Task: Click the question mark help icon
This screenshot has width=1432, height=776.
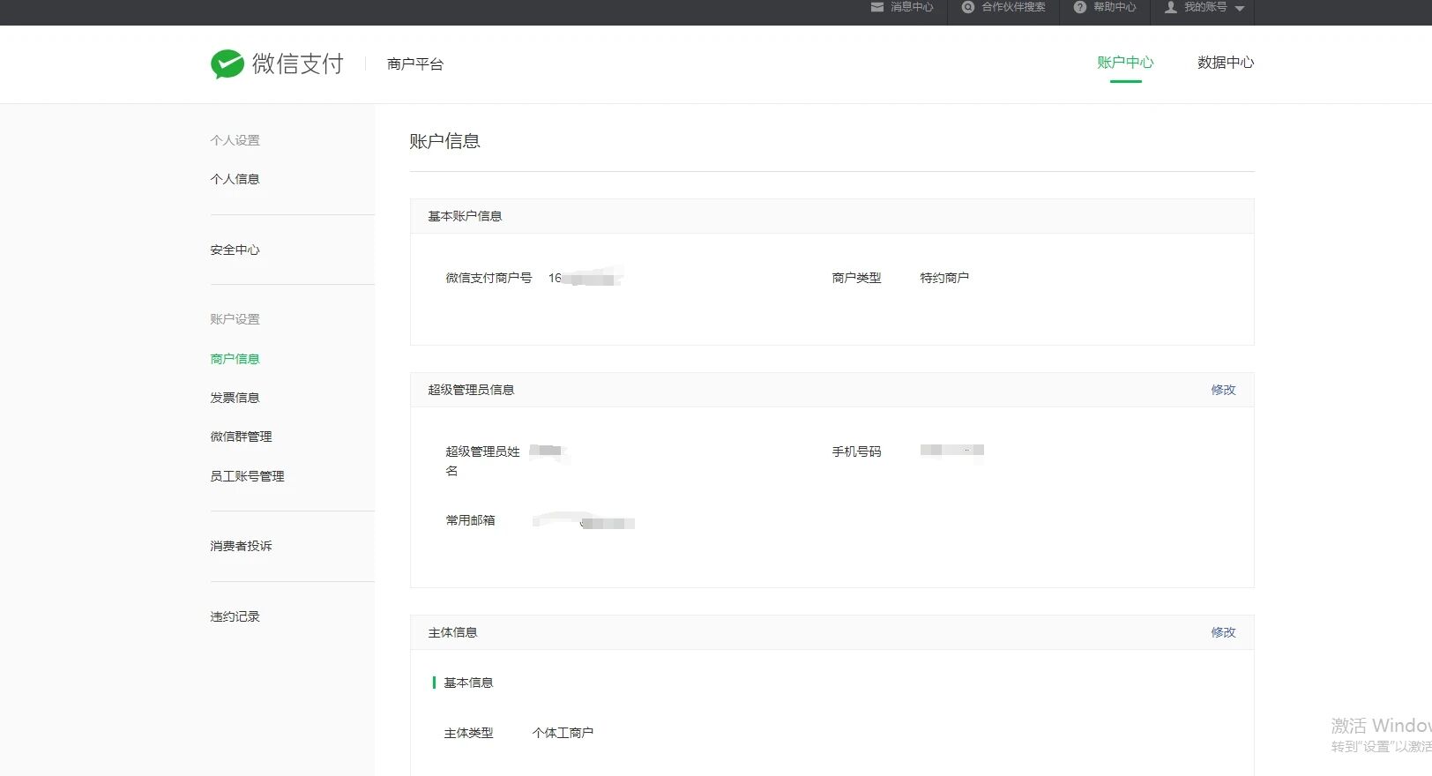Action: click(x=1080, y=7)
